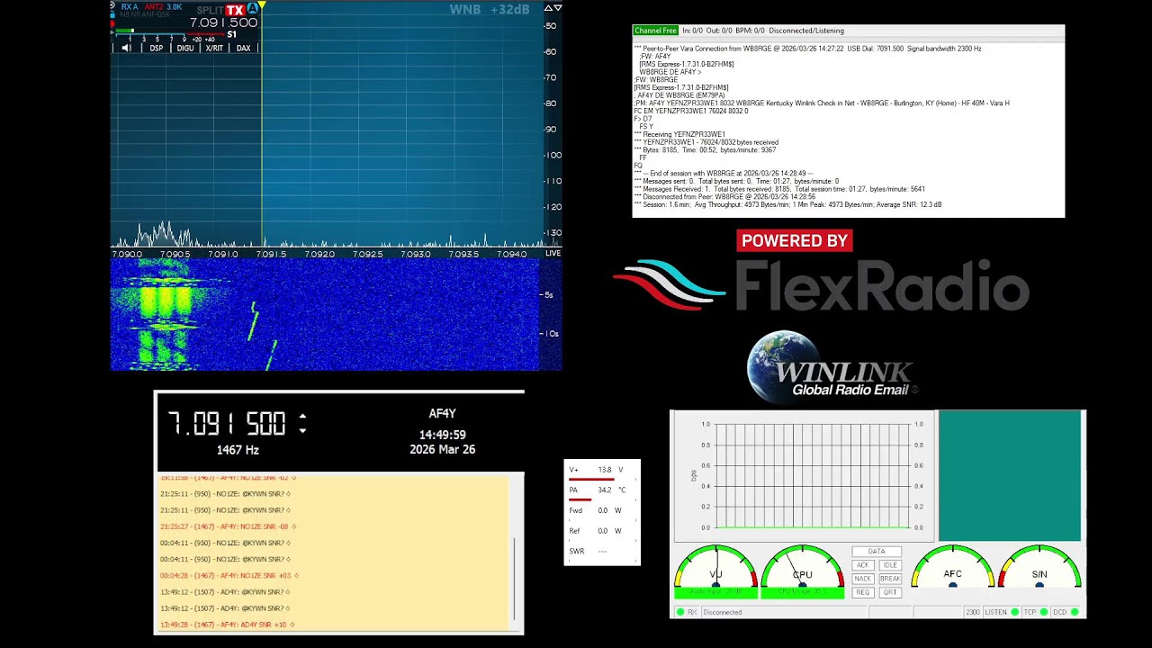
Task: Toggle the NB noise blanker
Action: (125, 15)
